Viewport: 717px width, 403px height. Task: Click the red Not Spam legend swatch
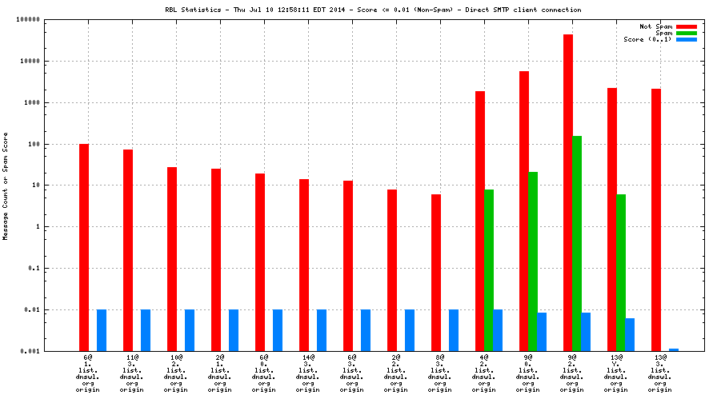(687, 26)
